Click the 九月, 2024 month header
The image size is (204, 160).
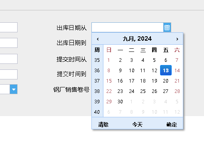point(137,39)
